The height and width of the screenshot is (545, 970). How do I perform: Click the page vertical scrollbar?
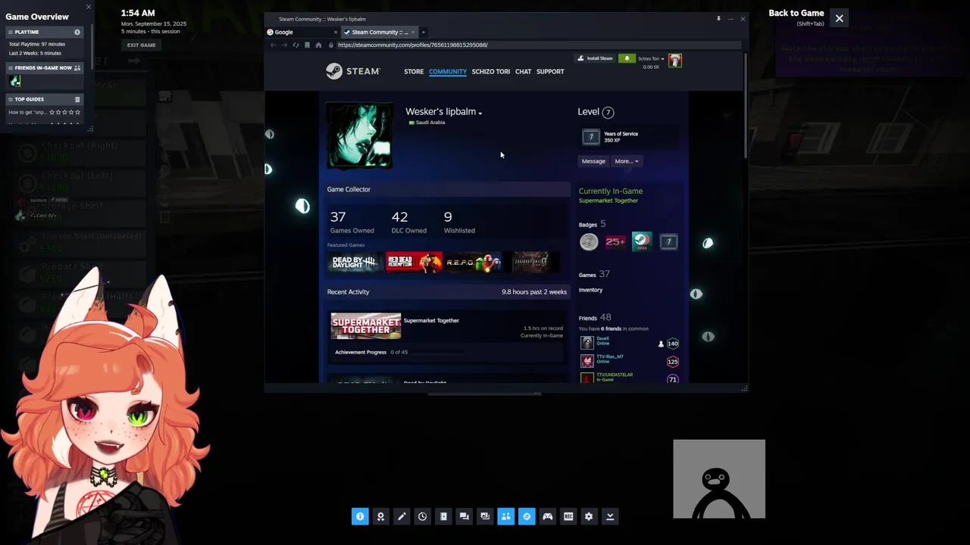(746, 106)
